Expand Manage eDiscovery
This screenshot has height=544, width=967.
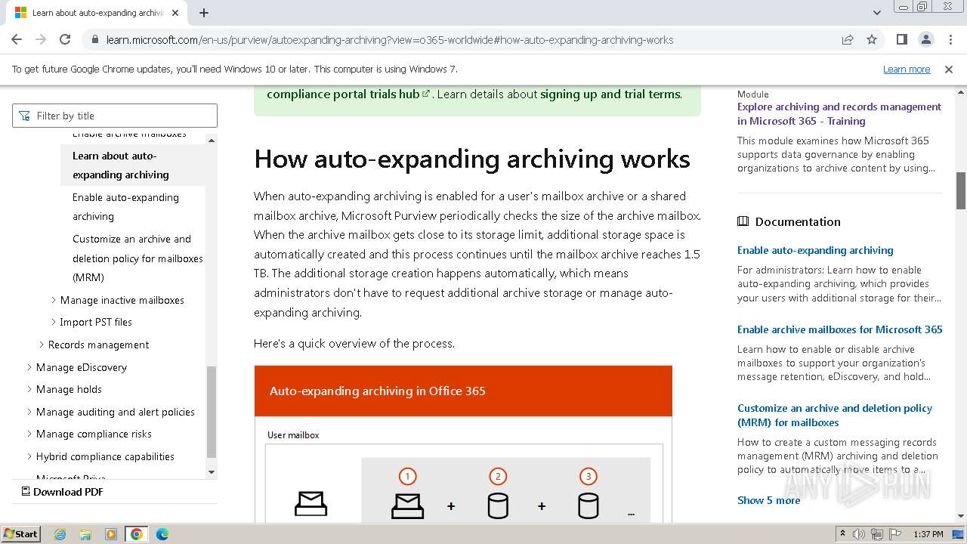(81, 367)
